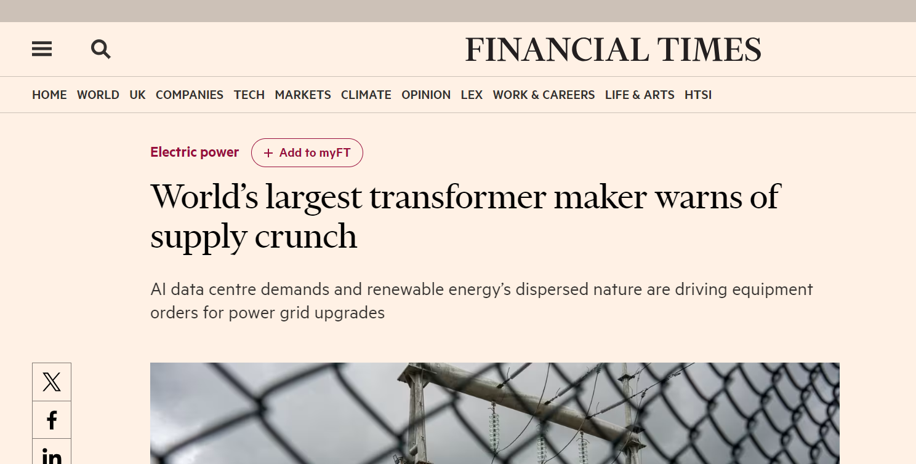Open the WORLD section

pos(98,95)
